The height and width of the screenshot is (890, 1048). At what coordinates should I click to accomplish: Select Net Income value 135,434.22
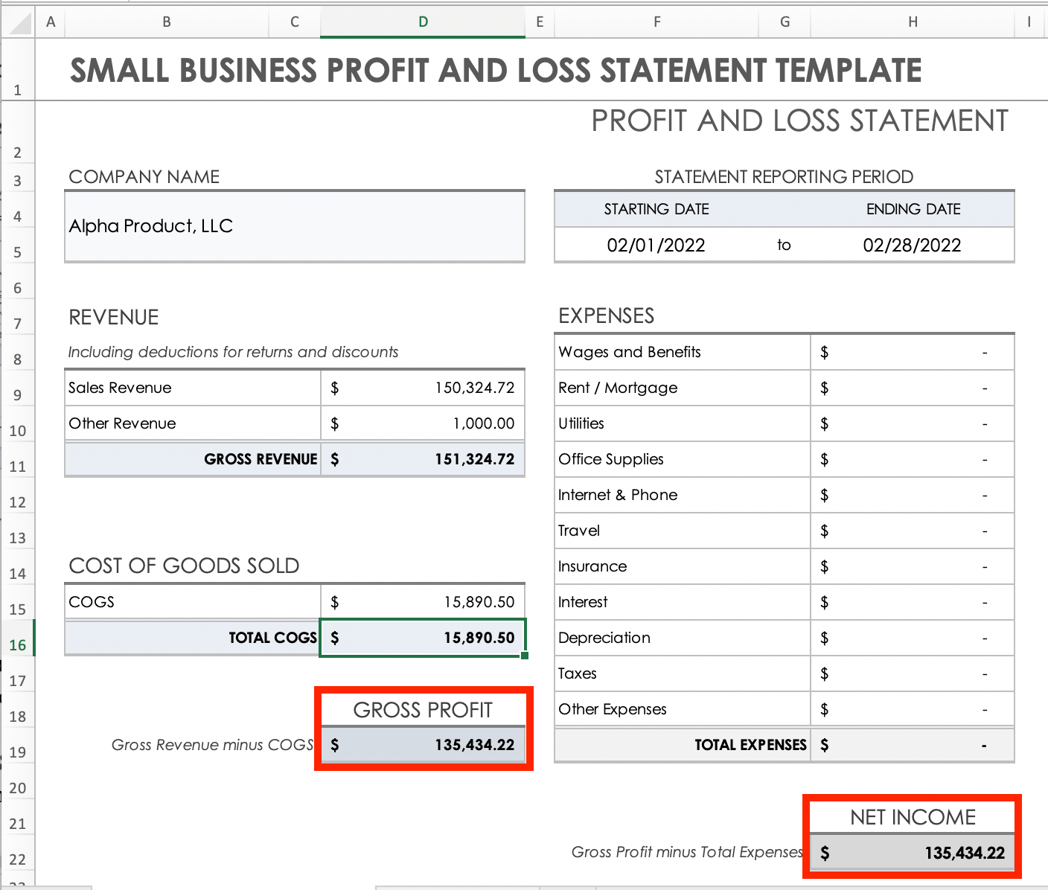click(x=913, y=853)
